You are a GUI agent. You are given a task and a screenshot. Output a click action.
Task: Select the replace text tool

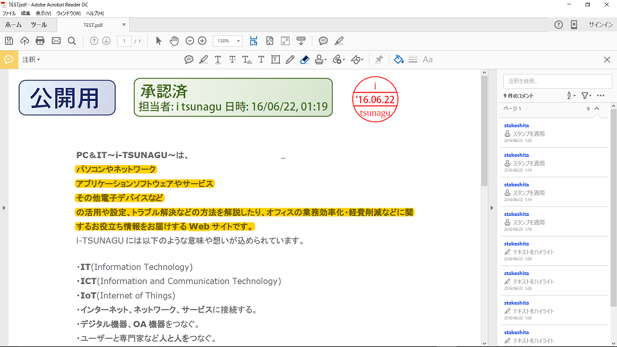247,60
